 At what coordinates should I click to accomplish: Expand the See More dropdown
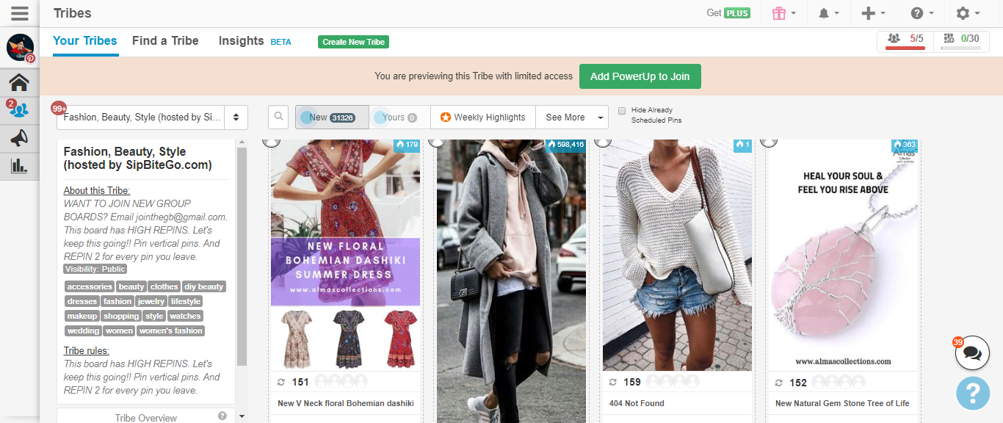tap(572, 117)
